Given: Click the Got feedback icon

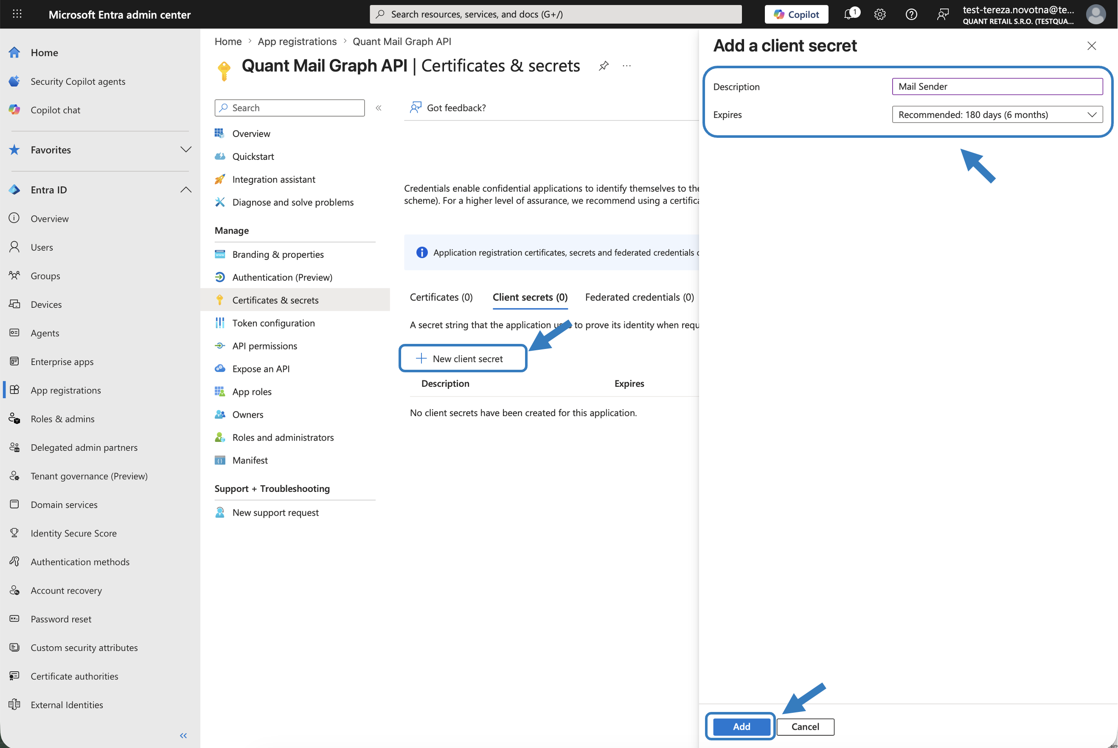Looking at the screenshot, I should click(416, 108).
